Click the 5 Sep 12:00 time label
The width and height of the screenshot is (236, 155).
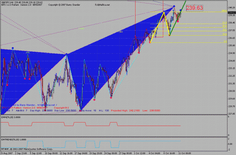[x=36, y=153]
